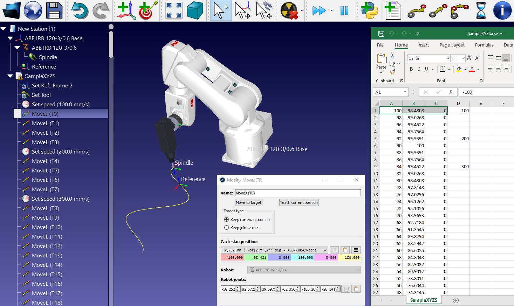Open the Calibri font name dropdown
The image size is (514, 306).
[x=448, y=58]
